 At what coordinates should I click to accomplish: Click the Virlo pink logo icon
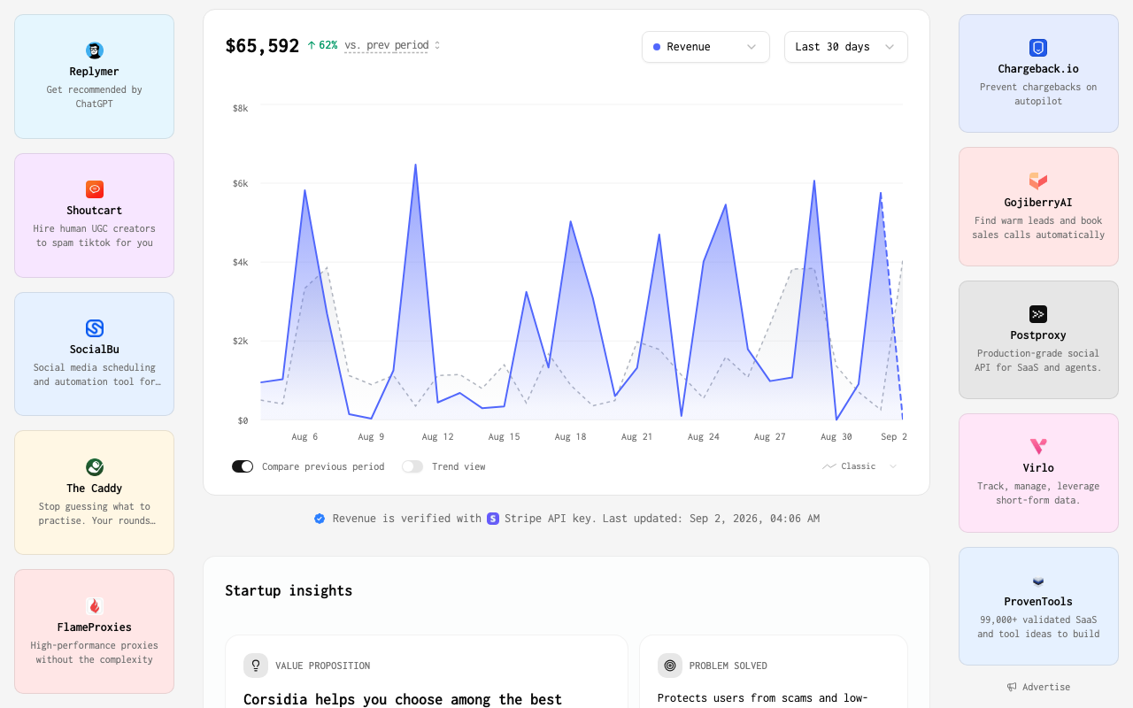[1038, 447]
